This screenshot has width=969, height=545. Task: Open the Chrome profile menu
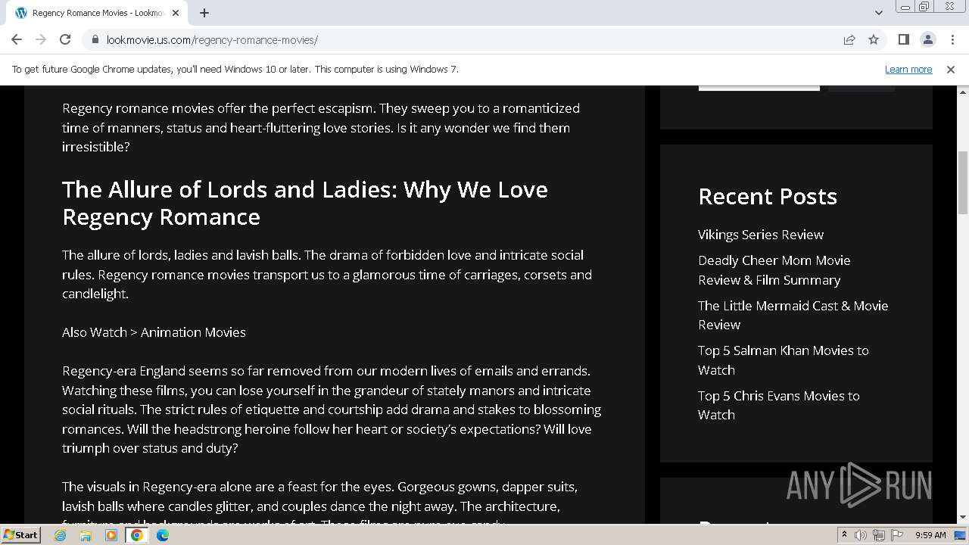(927, 39)
